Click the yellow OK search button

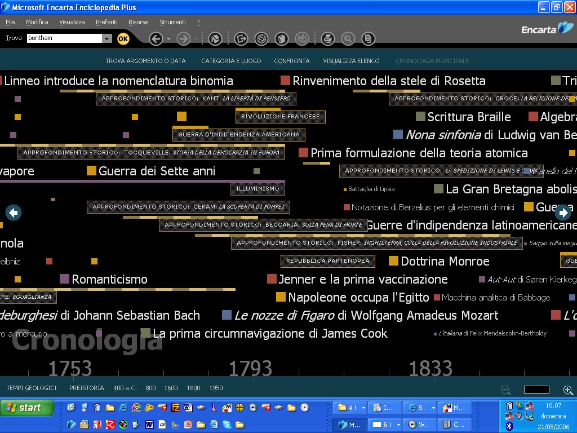click(123, 39)
